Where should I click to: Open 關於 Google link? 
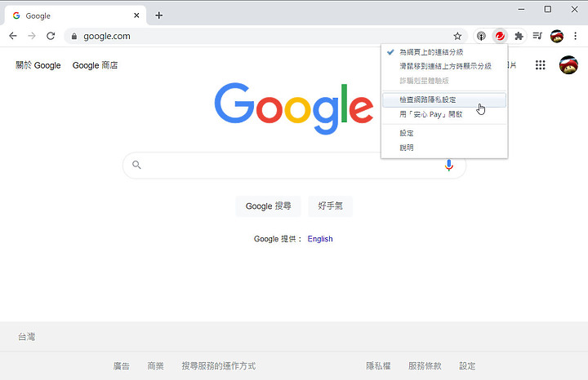[38, 65]
